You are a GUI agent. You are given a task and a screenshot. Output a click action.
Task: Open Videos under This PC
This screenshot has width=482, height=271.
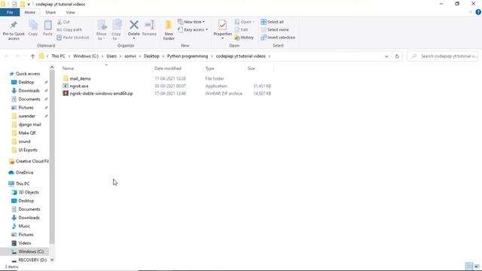(x=25, y=243)
